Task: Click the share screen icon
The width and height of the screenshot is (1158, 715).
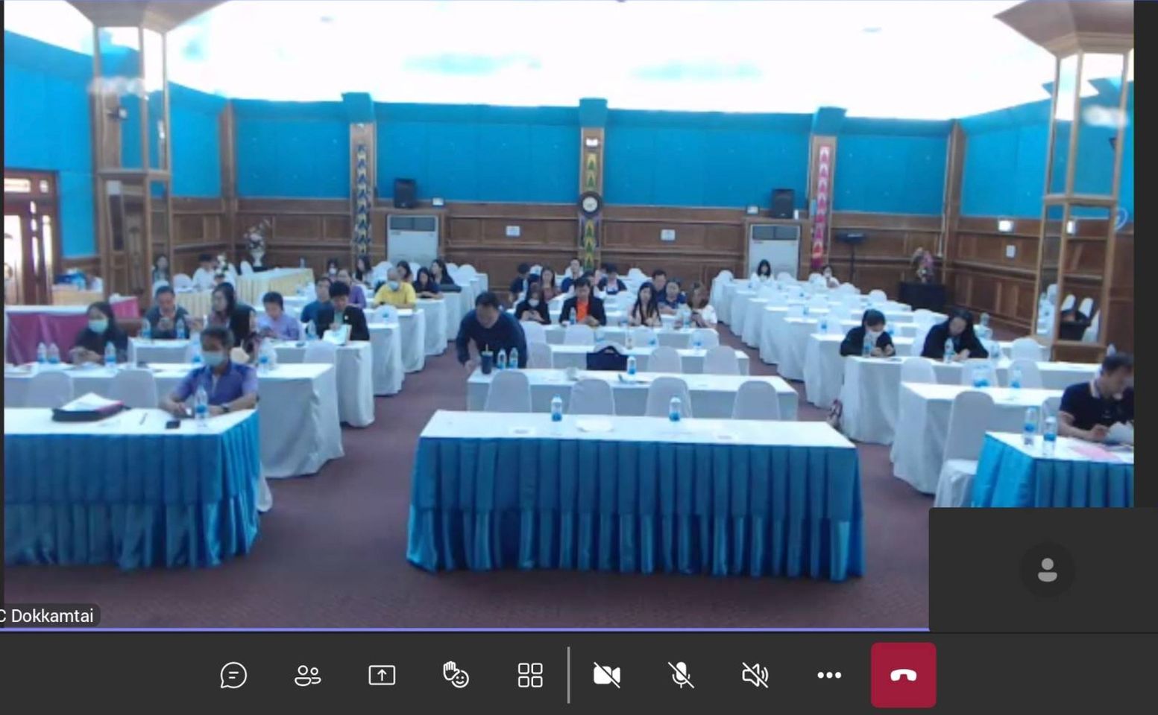Action: click(x=382, y=676)
